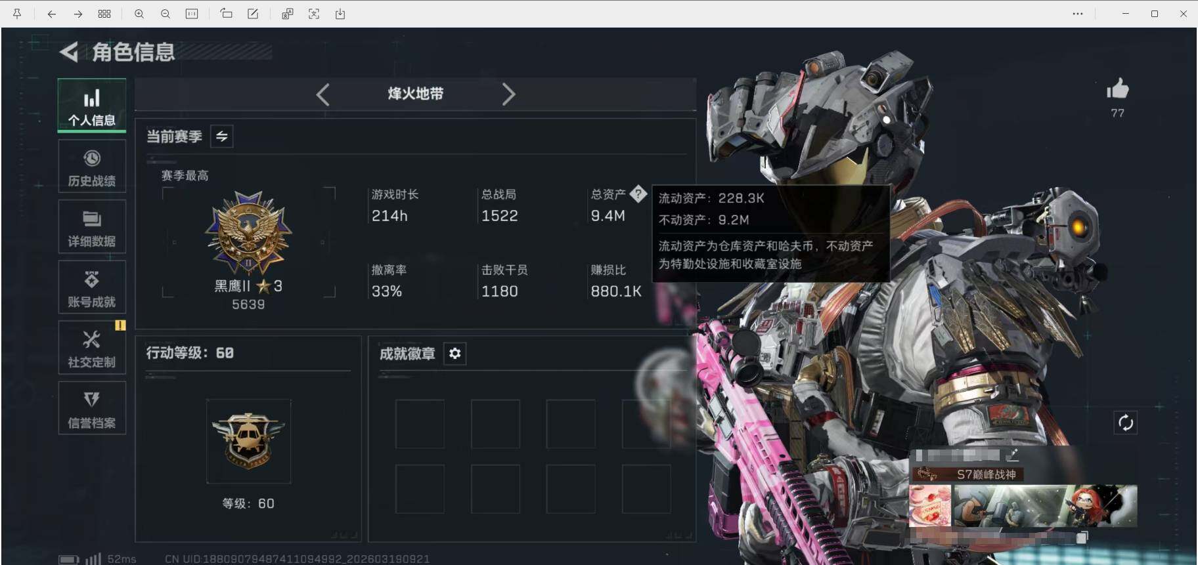
Task: Click the CN UID string at bottom
Action: pyautogui.click(x=297, y=559)
